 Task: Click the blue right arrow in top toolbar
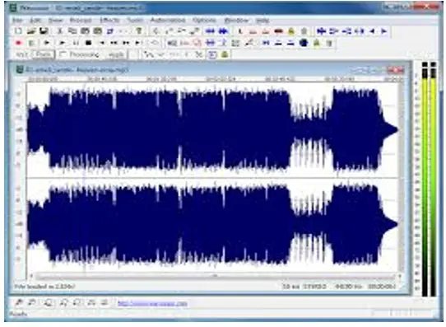pos(384,31)
